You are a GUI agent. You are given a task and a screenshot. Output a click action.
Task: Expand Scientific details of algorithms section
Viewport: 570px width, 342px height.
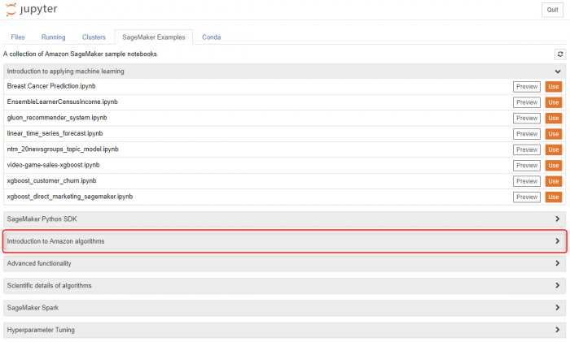point(285,285)
